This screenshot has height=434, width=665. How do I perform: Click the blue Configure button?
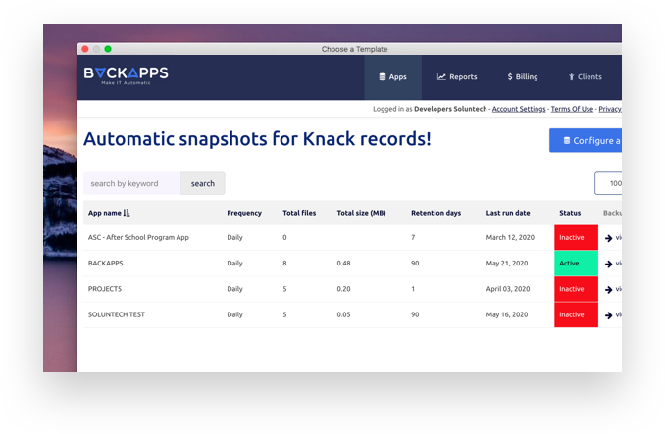pyautogui.click(x=586, y=140)
